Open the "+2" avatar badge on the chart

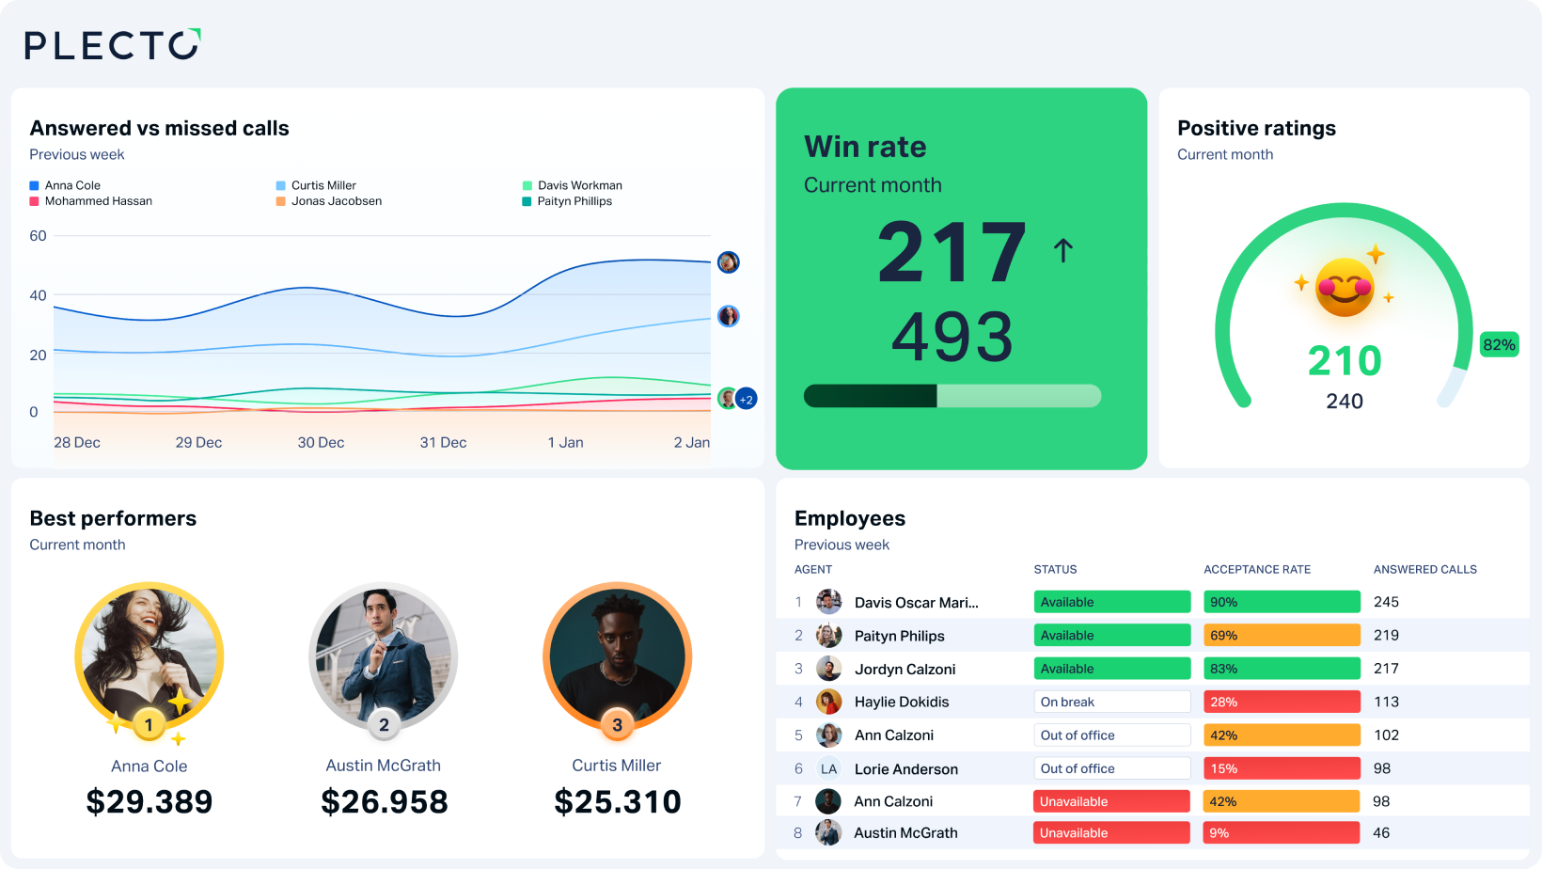745,399
